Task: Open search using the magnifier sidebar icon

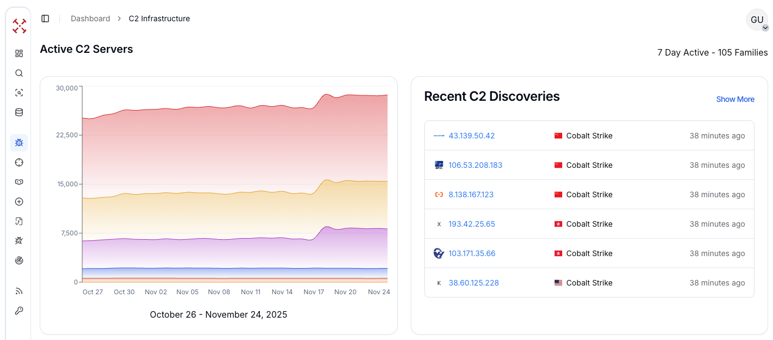Action: [19, 73]
